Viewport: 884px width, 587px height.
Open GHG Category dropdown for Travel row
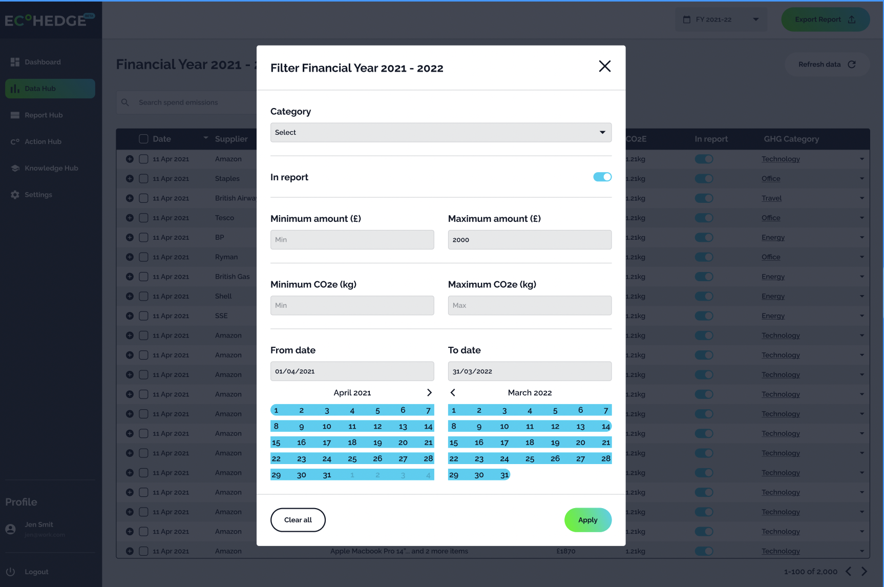click(x=862, y=198)
